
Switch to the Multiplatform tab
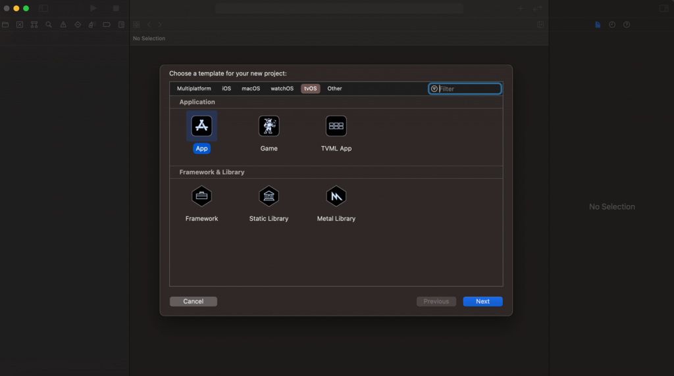tap(194, 89)
